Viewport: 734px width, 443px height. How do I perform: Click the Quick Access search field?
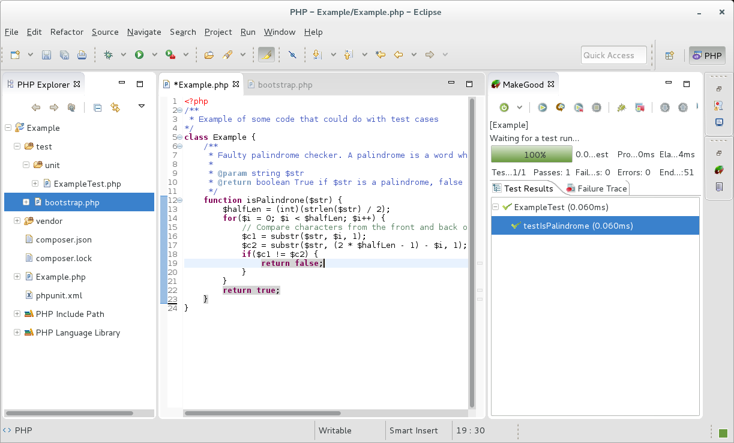click(613, 55)
